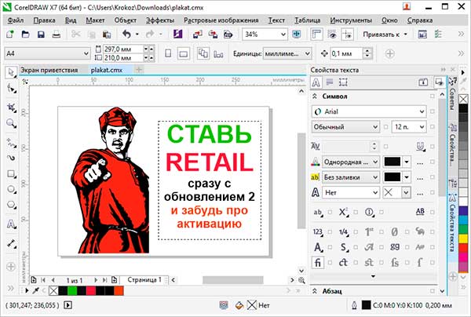The height and width of the screenshot is (317, 471).
Task: Toggle the slashed zero feature
Action: (x=395, y=231)
